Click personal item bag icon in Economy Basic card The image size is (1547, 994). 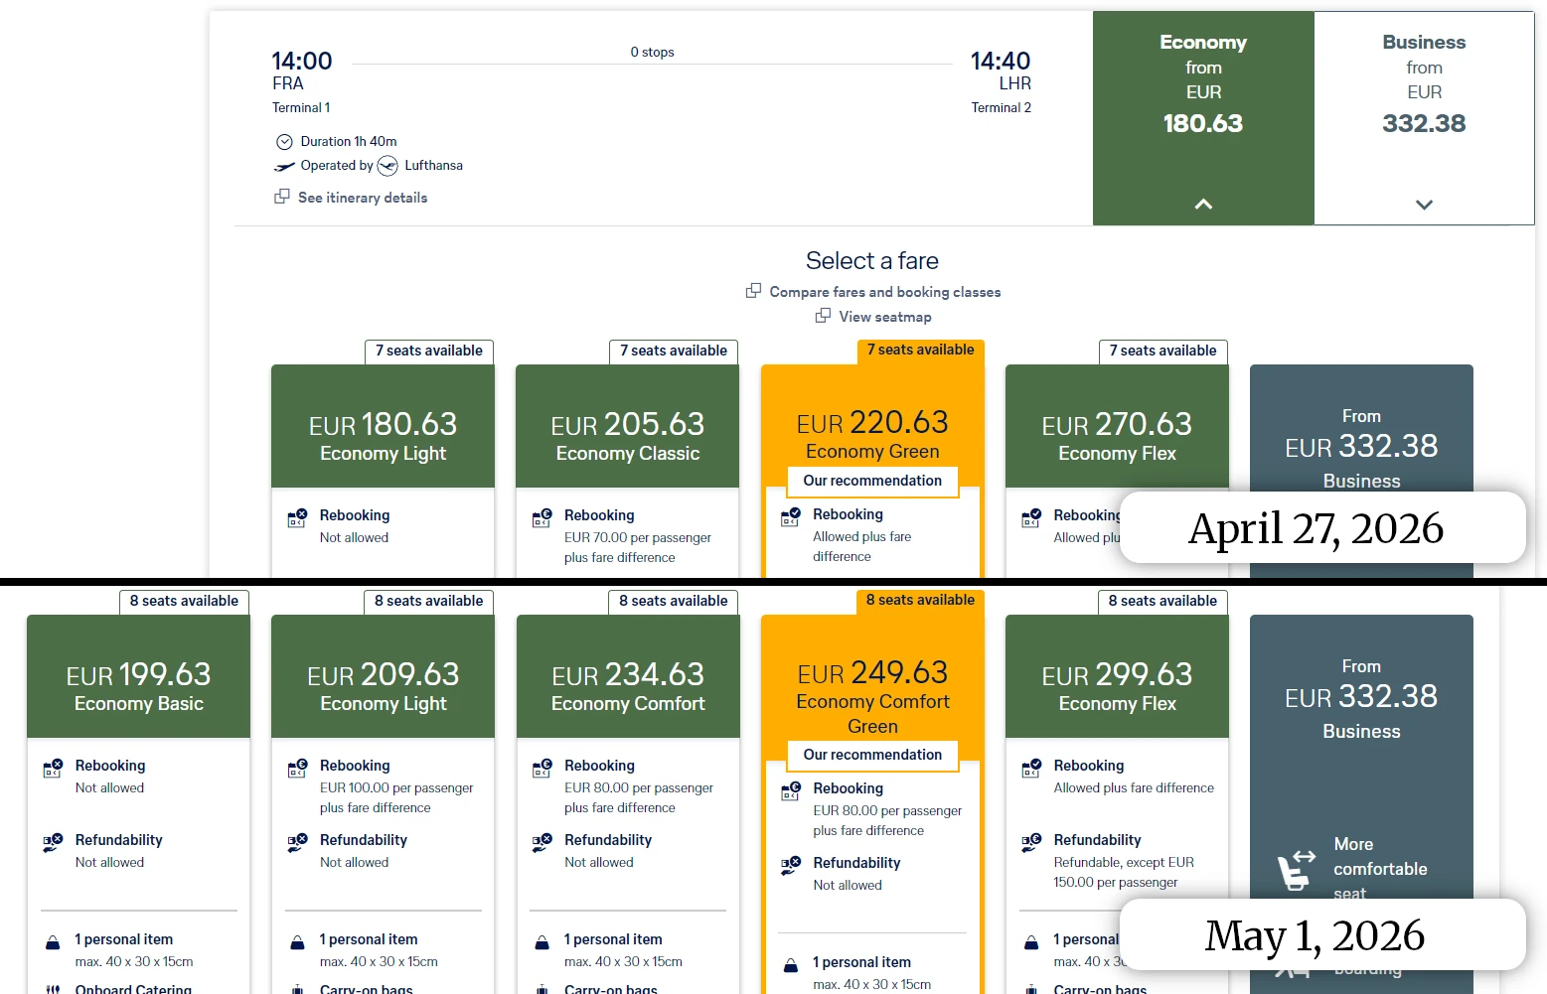53,942
